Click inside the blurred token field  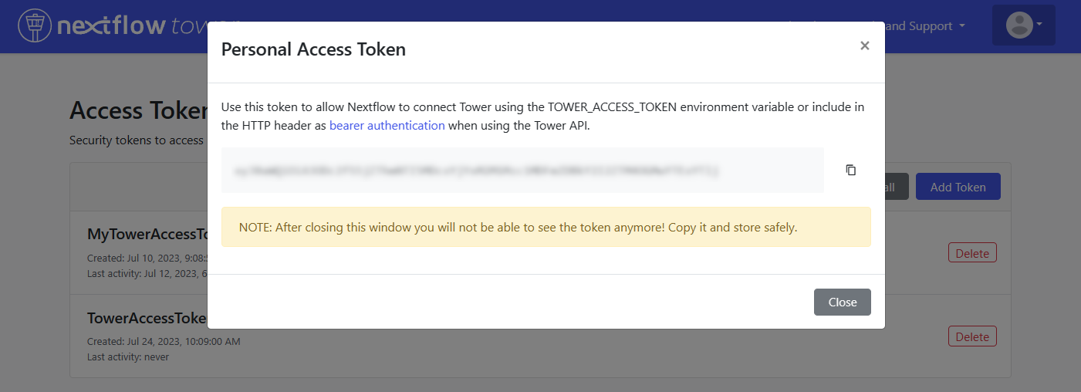click(522, 170)
